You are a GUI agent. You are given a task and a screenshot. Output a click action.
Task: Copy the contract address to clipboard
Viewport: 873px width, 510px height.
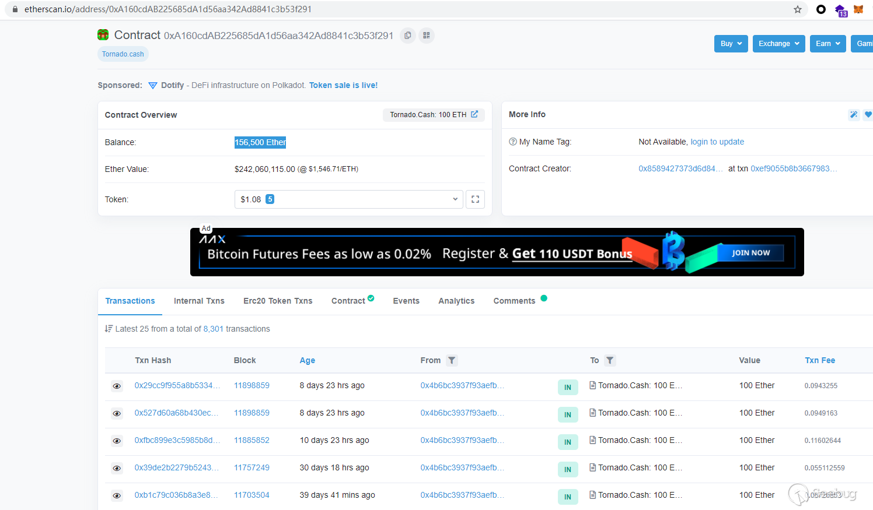407,36
